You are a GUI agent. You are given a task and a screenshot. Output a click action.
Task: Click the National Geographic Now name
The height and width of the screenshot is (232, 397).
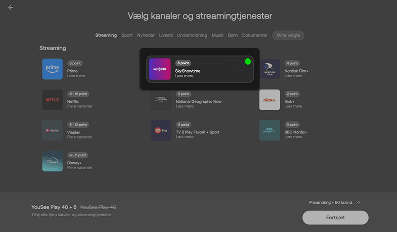click(199, 101)
